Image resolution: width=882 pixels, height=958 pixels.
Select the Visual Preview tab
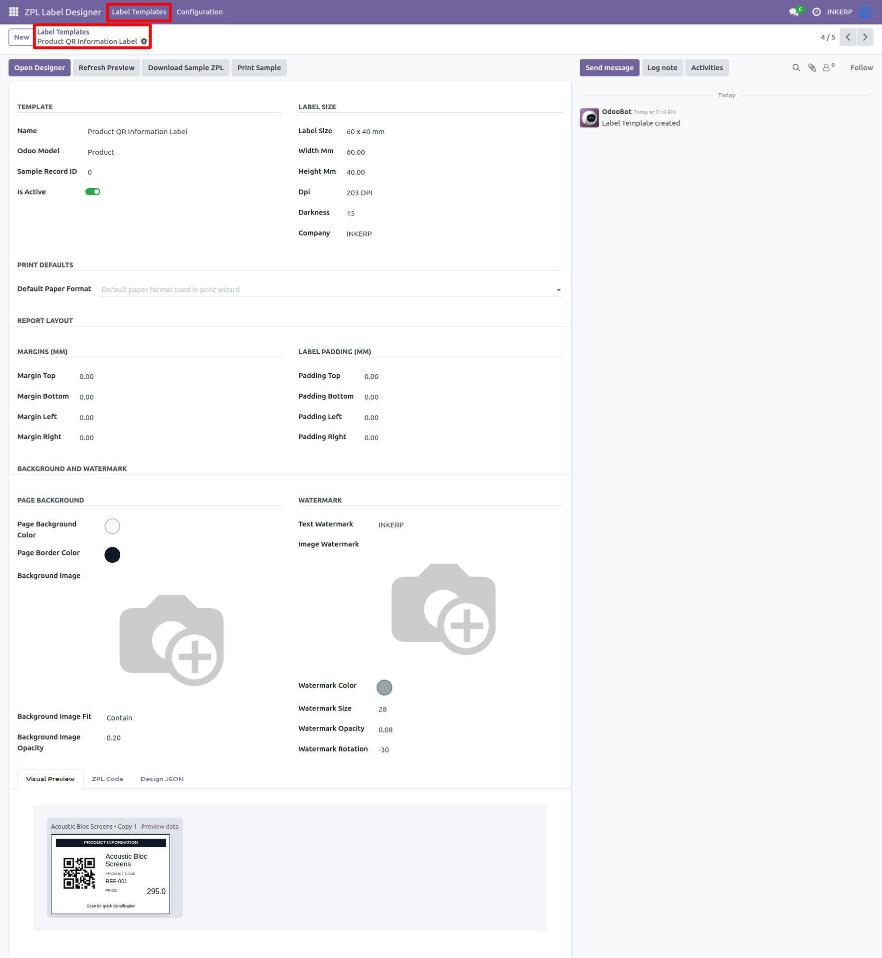pos(50,779)
